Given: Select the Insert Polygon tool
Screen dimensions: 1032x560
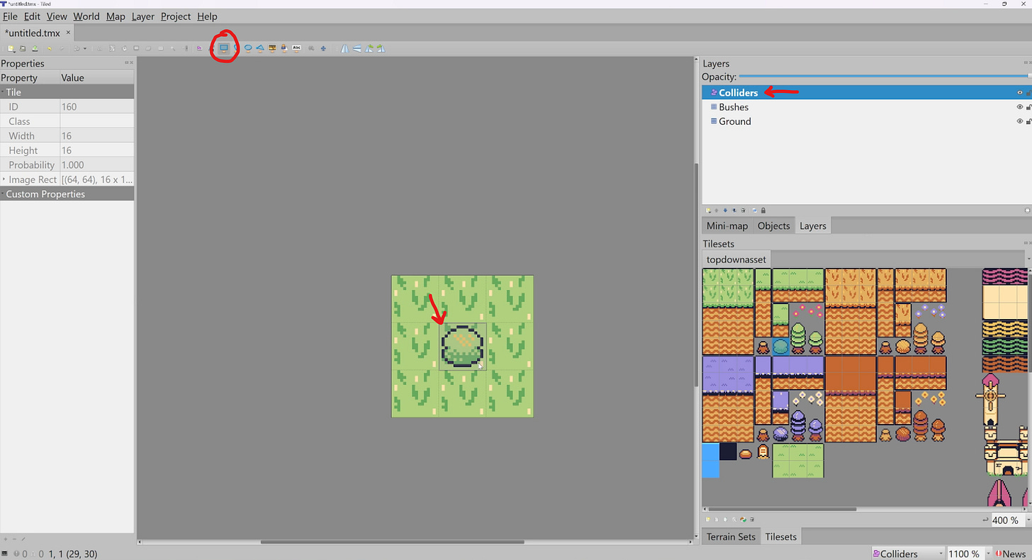Looking at the screenshot, I should tap(260, 48).
